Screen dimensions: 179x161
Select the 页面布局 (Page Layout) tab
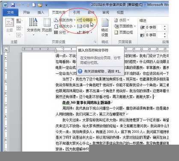pyautogui.click(x=59, y=12)
